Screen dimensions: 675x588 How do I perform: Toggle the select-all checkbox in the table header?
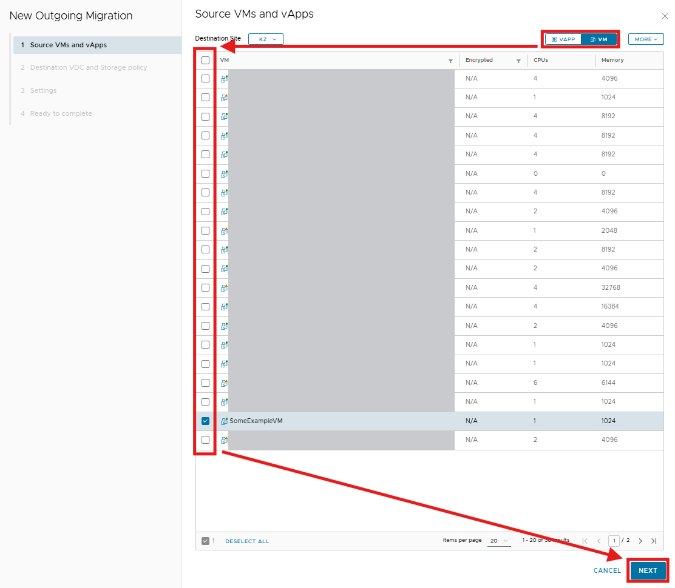[205, 60]
